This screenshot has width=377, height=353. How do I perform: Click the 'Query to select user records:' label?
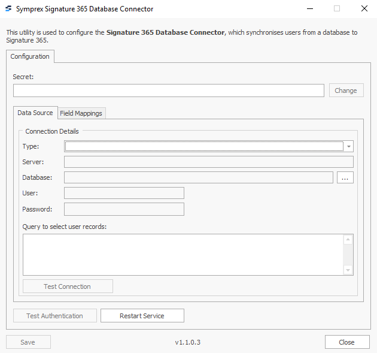[x=65, y=227]
